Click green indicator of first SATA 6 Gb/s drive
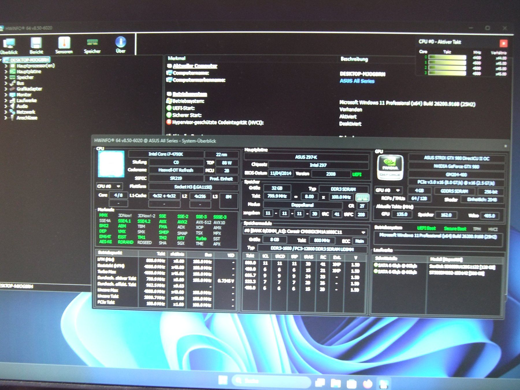The width and height of the screenshot is (520, 390). pyautogui.click(x=376, y=265)
